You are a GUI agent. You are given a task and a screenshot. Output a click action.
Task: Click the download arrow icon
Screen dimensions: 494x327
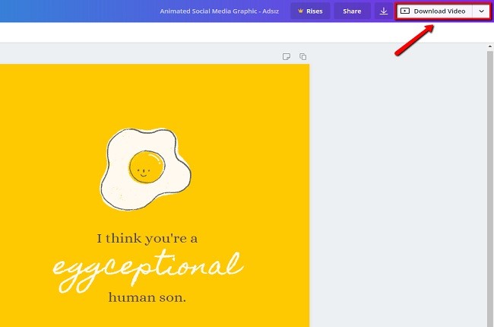click(383, 11)
